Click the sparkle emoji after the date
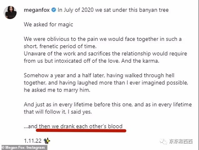199x150 pixels. [x=47, y=141]
